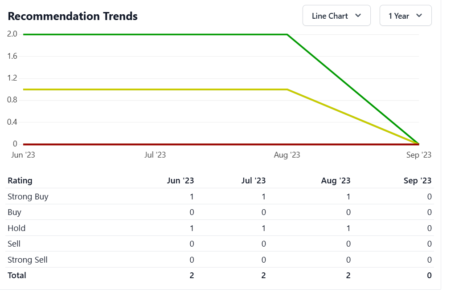Screen dimensions: 467x296
Task: Click the Recommendation Trends heading
Action: pos(73,16)
